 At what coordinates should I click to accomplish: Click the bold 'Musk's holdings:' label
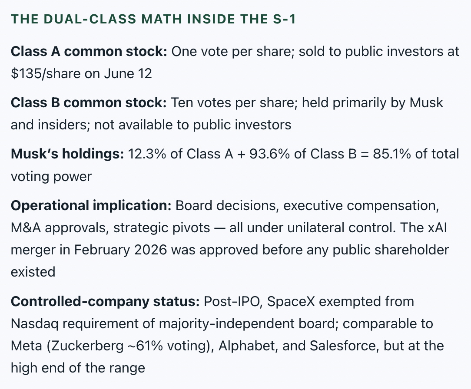pos(67,154)
